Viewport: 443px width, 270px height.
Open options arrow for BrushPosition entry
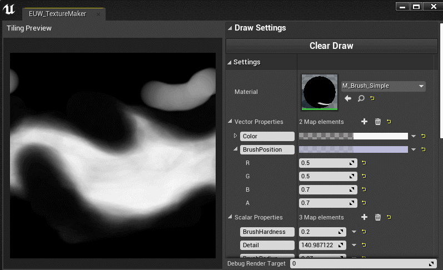414,149
